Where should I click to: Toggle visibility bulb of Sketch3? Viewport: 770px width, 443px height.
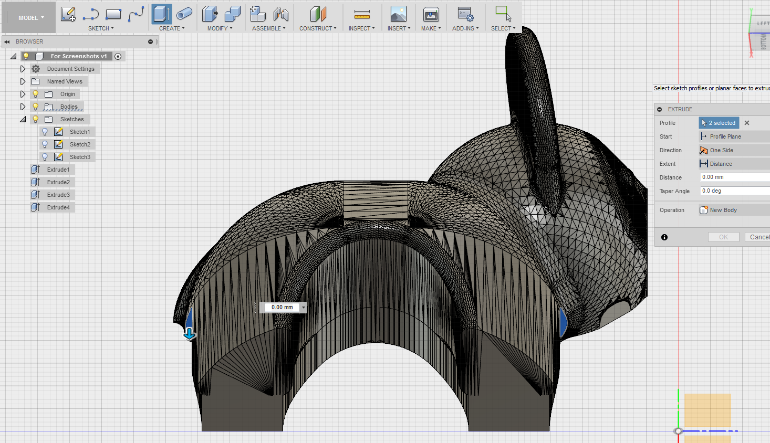point(45,157)
